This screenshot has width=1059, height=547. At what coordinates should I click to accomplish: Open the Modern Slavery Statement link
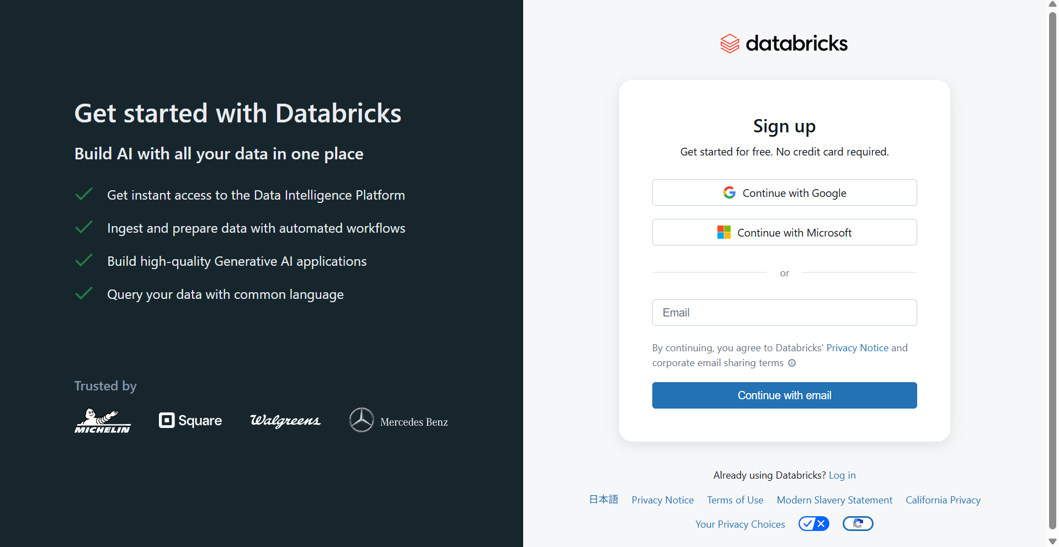coord(834,500)
